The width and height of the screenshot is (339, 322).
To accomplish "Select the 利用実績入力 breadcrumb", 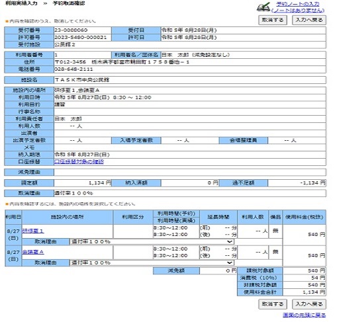I will point(21,3).
